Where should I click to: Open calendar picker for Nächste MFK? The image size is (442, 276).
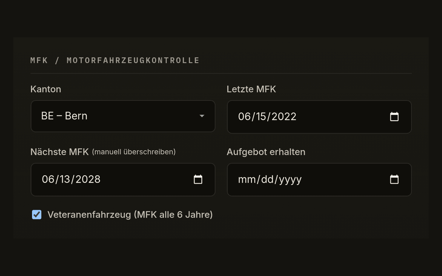(198, 179)
